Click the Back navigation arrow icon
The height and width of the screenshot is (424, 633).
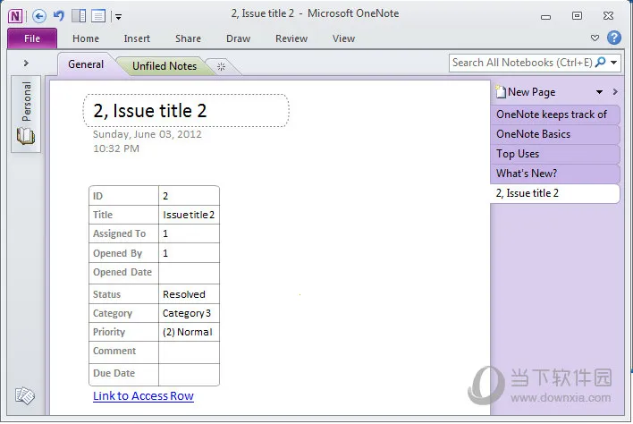[38, 15]
